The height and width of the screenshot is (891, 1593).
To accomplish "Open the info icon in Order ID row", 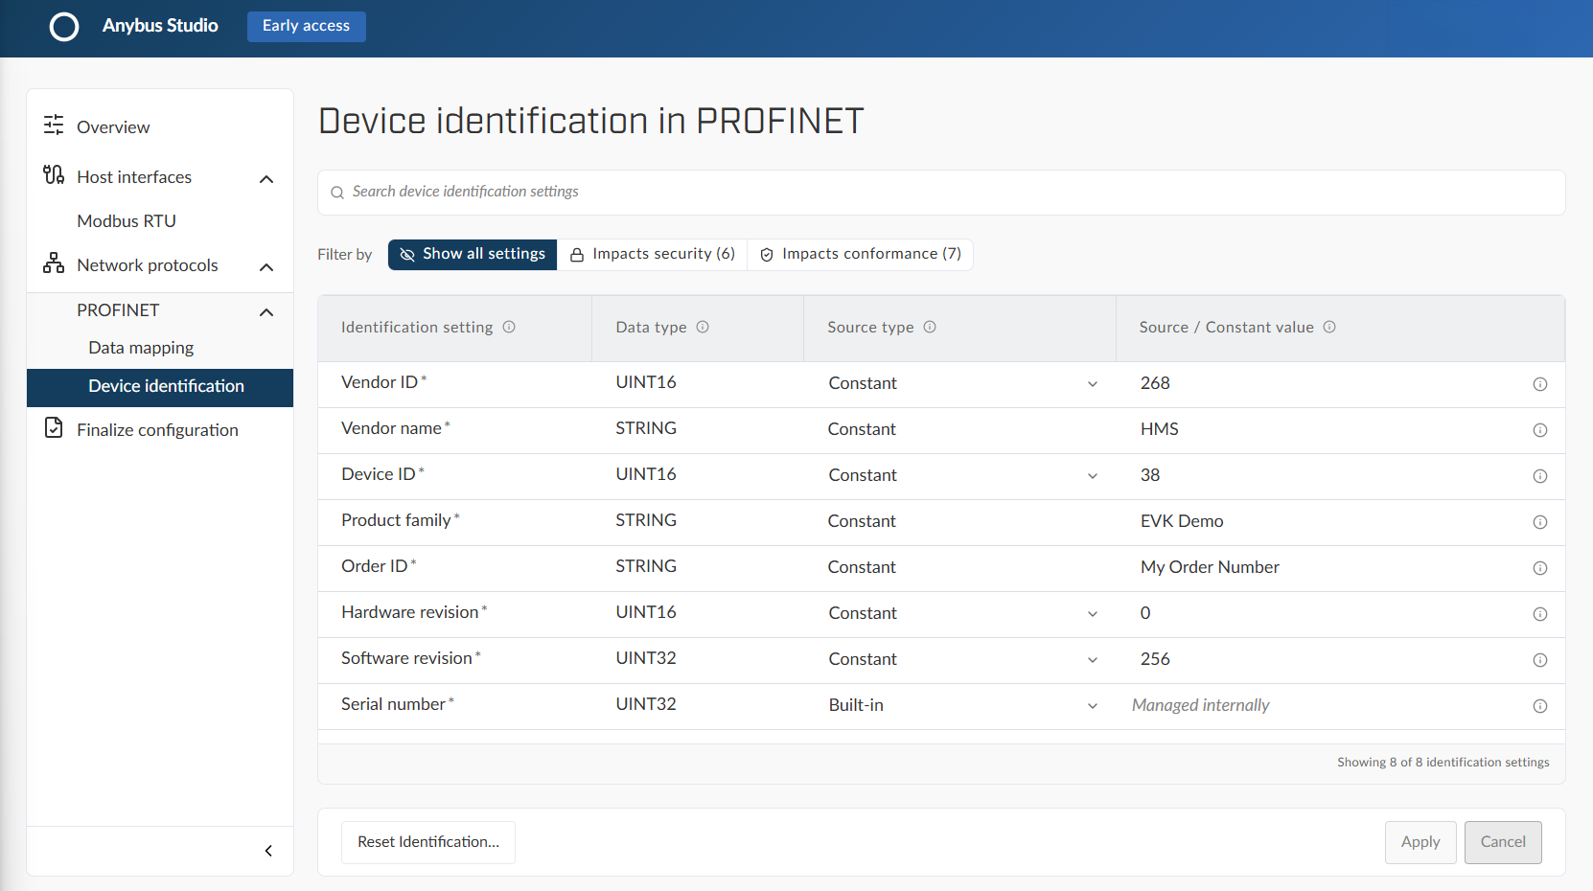I will [1540, 568].
